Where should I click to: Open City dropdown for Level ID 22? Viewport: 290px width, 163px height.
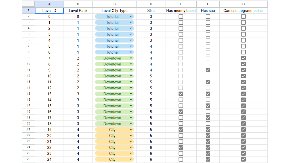(x=131, y=147)
